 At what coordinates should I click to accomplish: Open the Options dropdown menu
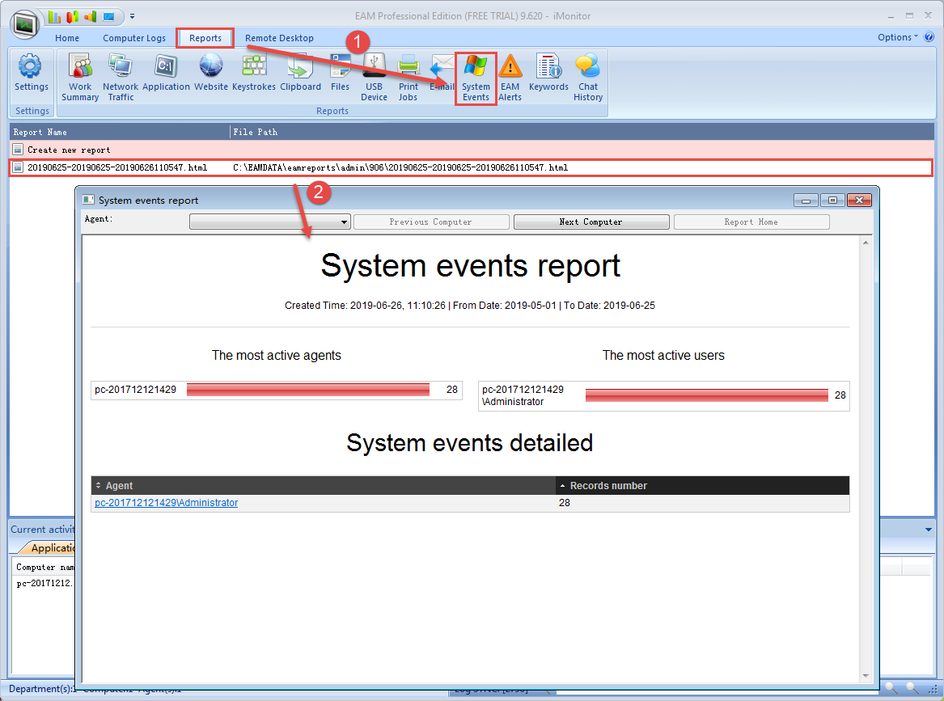pos(898,36)
